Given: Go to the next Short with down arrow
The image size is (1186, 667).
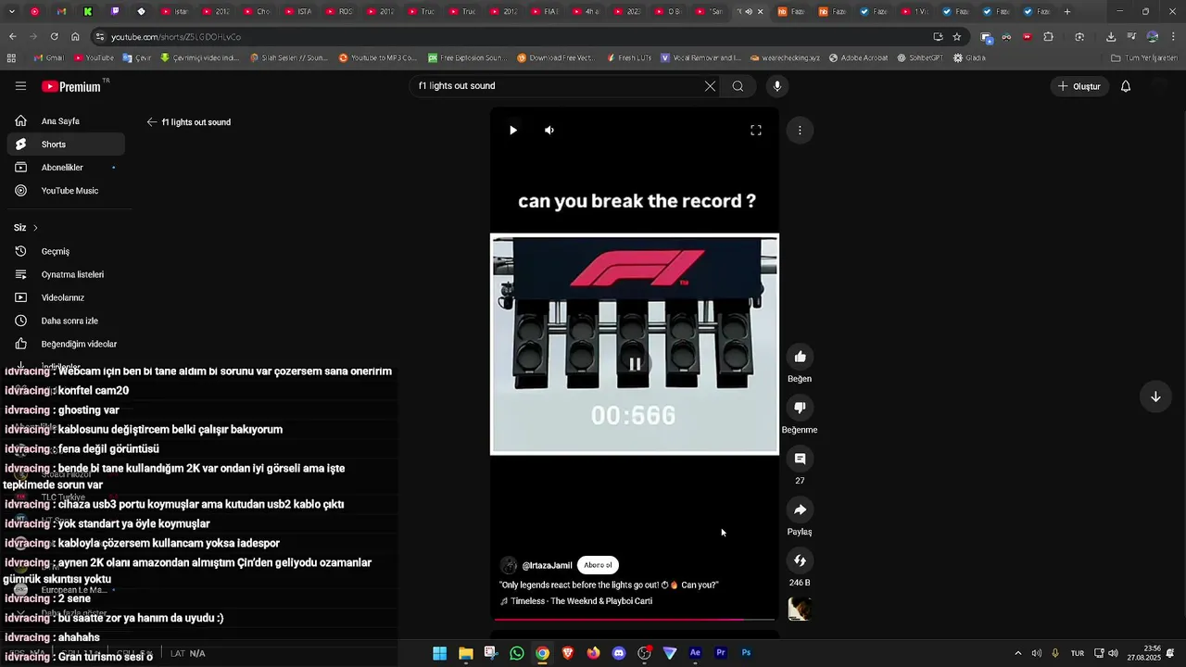Looking at the screenshot, I should click(1155, 396).
